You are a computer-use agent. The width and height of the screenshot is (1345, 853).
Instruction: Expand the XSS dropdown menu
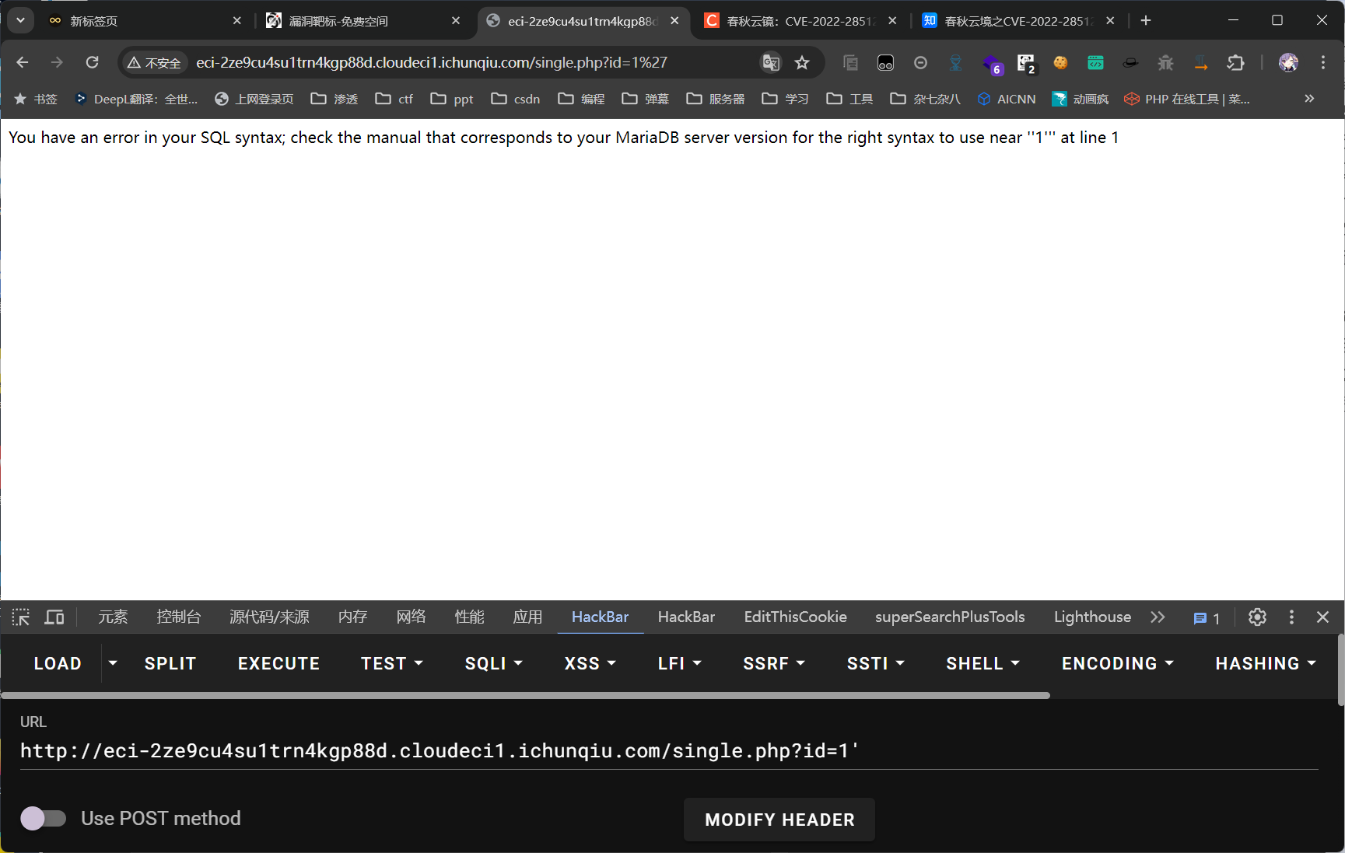tap(590, 663)
